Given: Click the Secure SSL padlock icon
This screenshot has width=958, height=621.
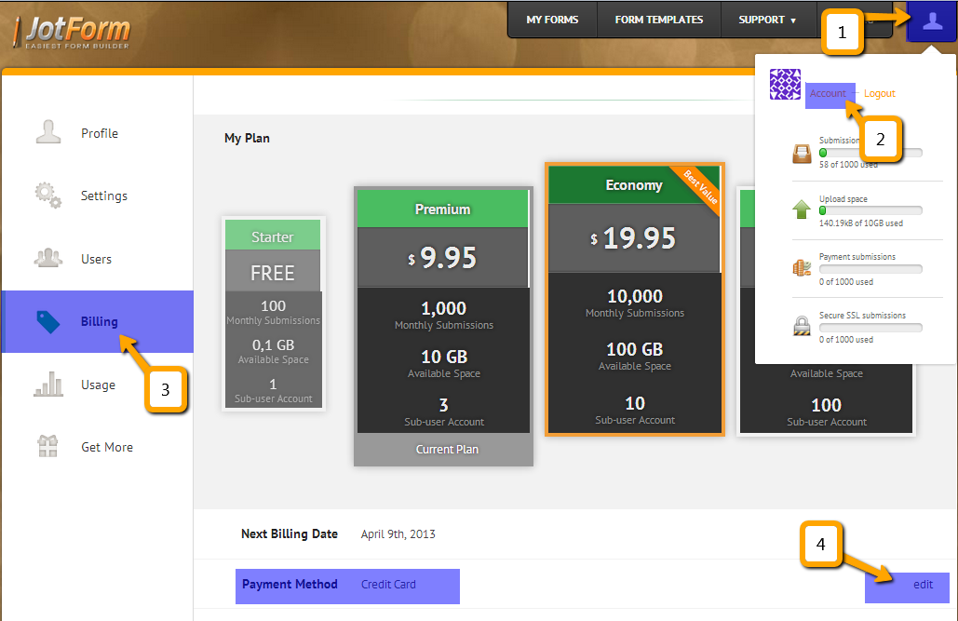Looking at the screenshot, I should [802, 327].
